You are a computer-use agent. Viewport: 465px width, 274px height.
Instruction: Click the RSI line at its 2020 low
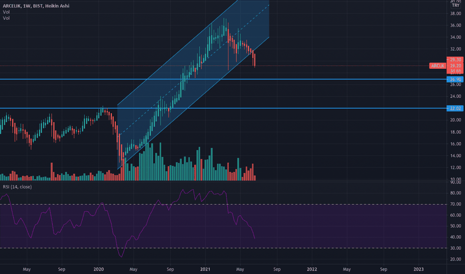[x=122, y=257]
